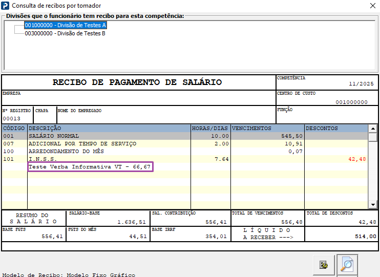
Task: Click the DESCRIÇÃO column header
Action: coord(109,128)
